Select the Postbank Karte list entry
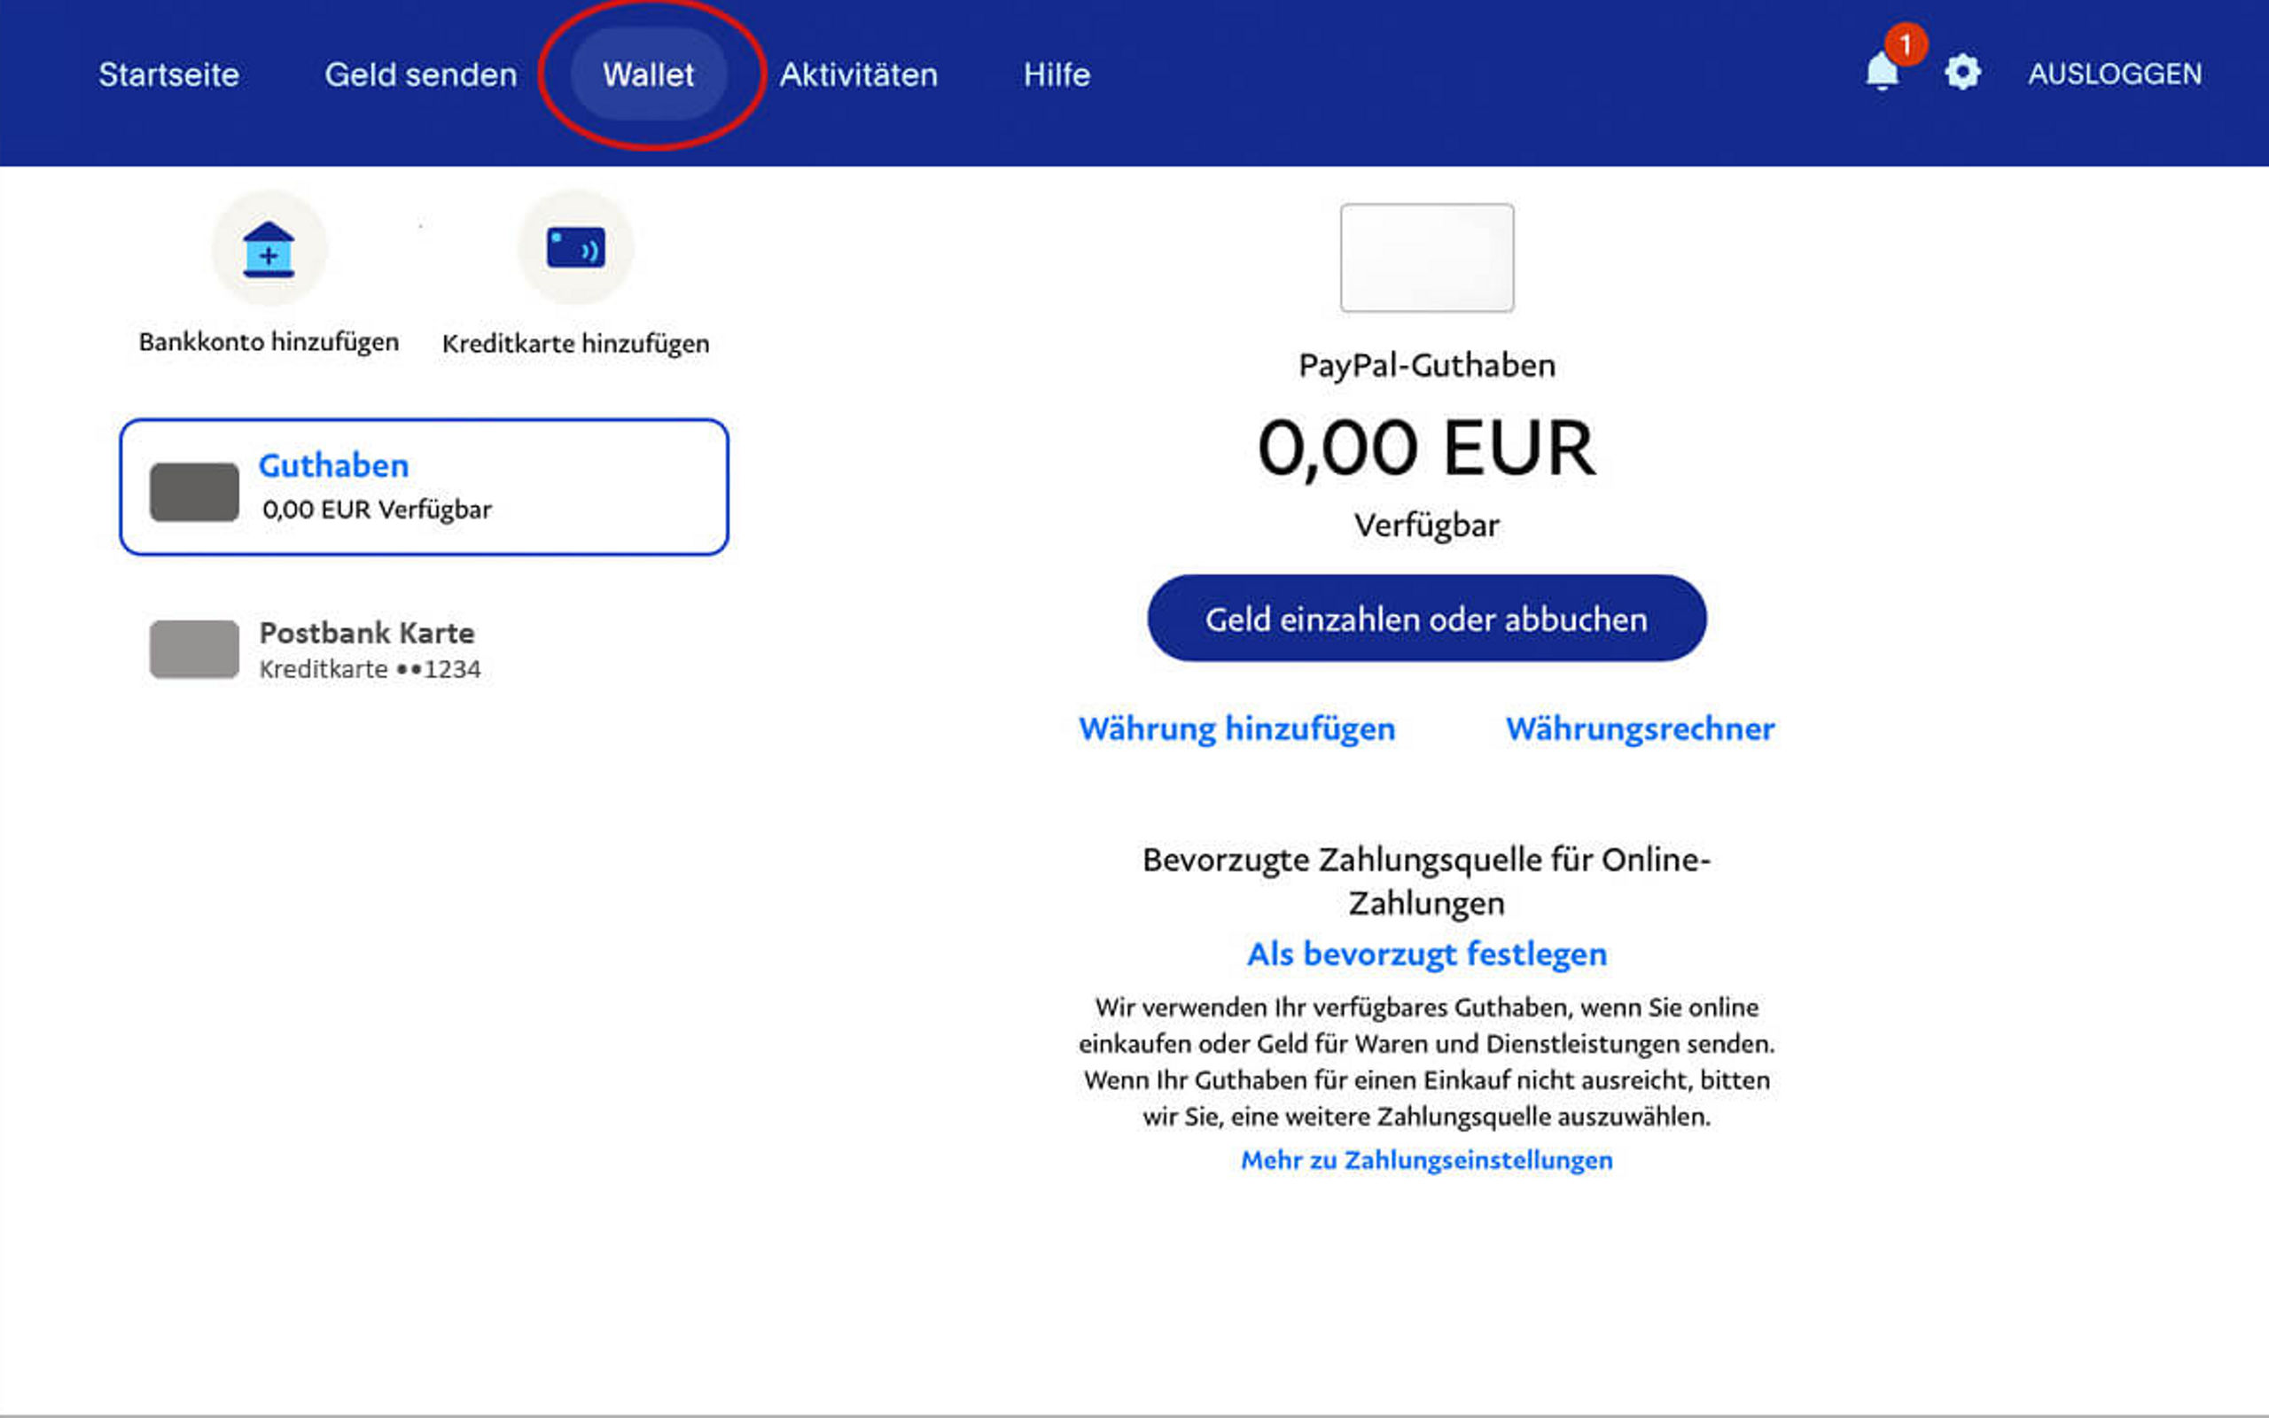 point(369,649)
